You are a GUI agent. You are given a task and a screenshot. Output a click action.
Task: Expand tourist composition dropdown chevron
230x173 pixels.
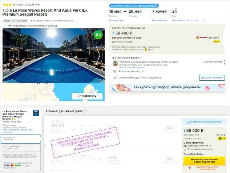[x=203, y=20]
